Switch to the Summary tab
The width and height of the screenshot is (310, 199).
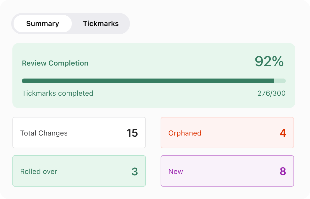tap(43, 24)
